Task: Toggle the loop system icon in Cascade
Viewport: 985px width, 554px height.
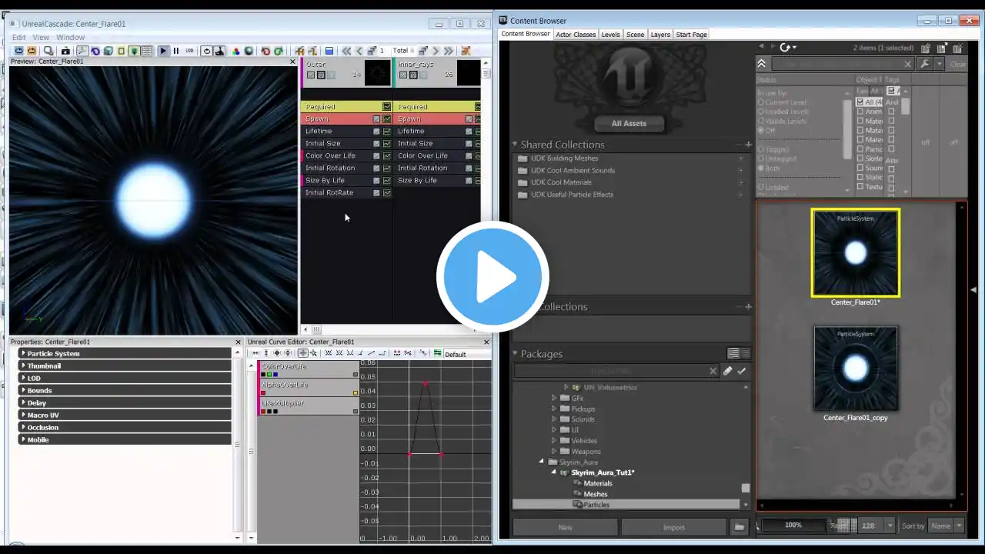Action: 207,51
